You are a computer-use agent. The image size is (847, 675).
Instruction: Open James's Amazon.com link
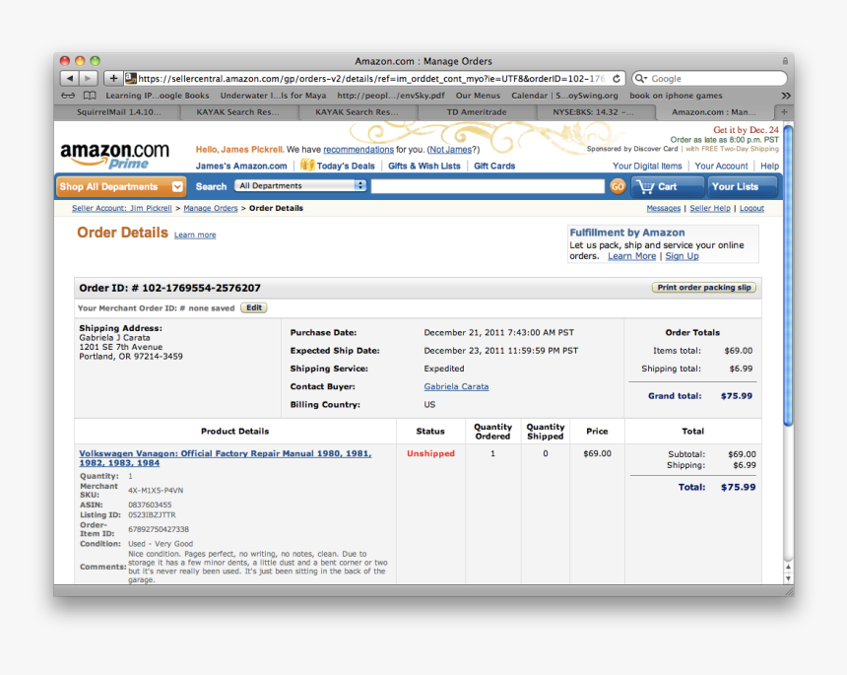coord(241,166)
